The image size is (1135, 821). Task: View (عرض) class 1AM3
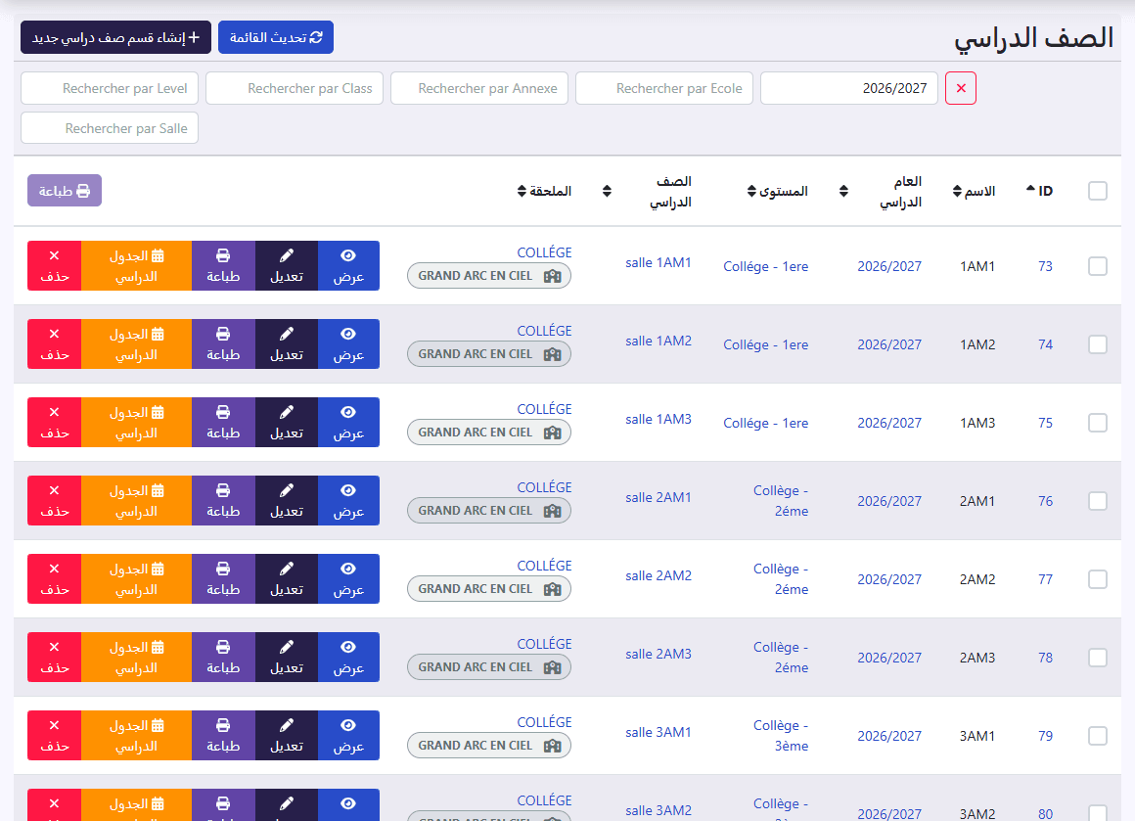tap(348, 422)
